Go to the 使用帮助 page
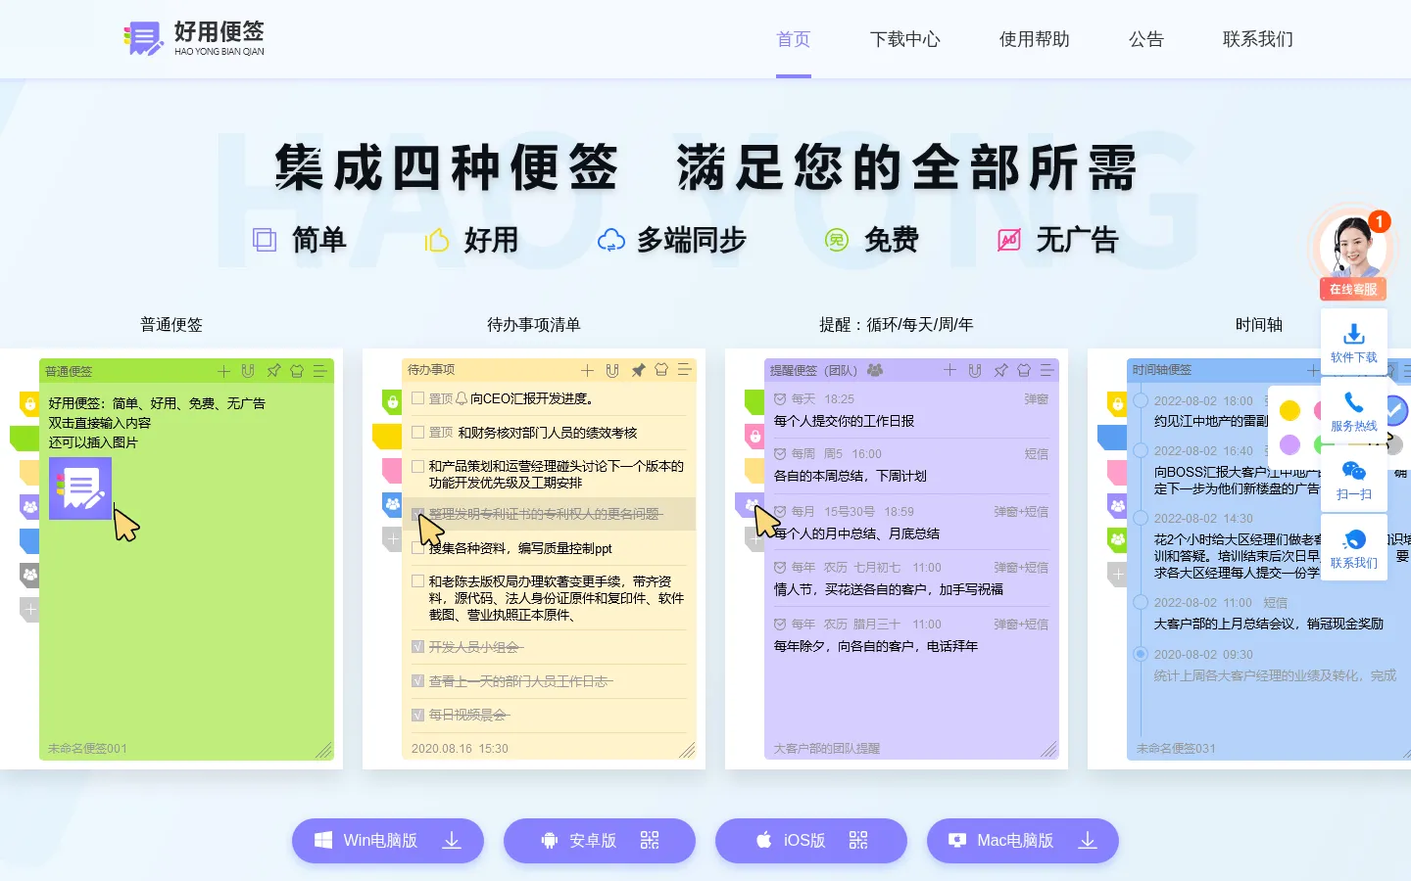Screen dimensions: 1411x881 (1035, 39)
